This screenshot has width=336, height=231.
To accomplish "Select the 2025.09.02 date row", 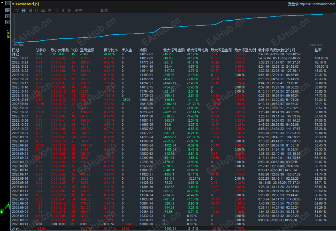I will tap(20, 220).
